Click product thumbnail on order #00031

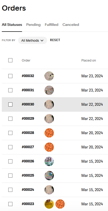pos(49,90)
